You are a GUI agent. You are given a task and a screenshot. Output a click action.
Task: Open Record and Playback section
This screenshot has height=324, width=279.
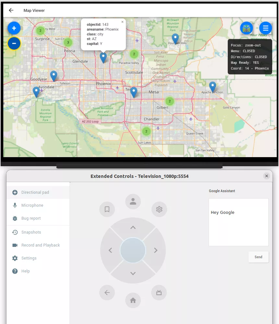point(41,245)
